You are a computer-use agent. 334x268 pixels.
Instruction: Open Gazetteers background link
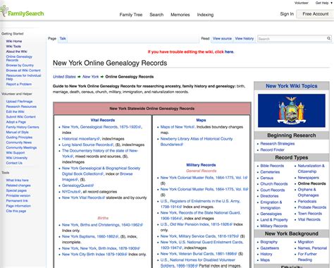[270, 248]
